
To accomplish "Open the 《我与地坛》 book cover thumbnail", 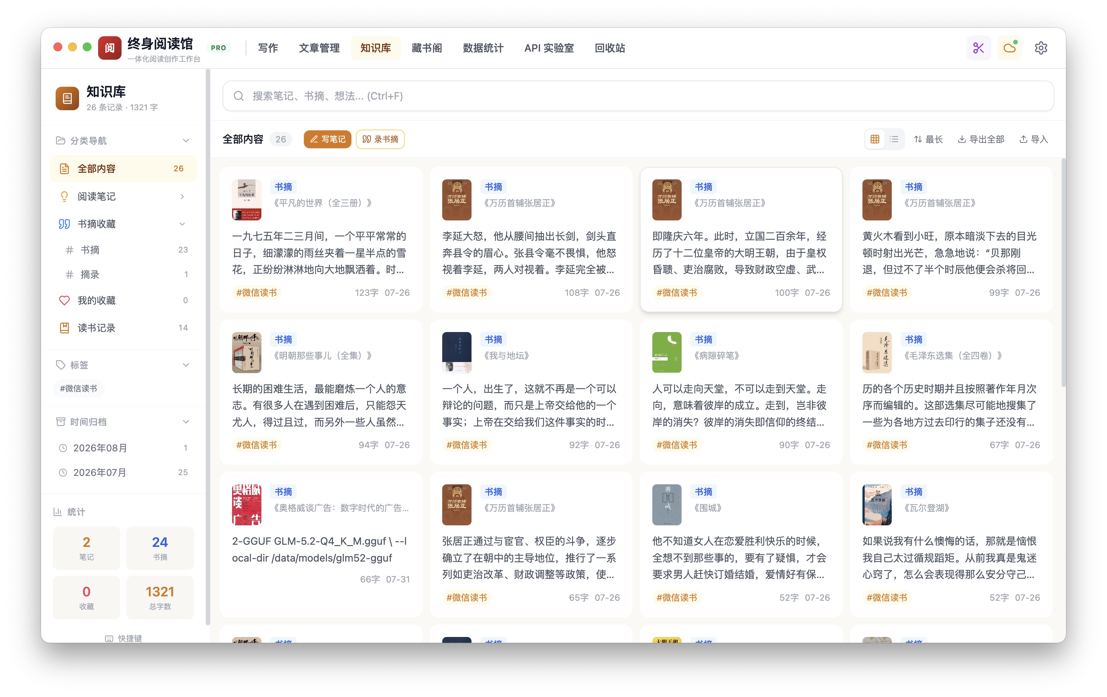I will tap(456, 352).
